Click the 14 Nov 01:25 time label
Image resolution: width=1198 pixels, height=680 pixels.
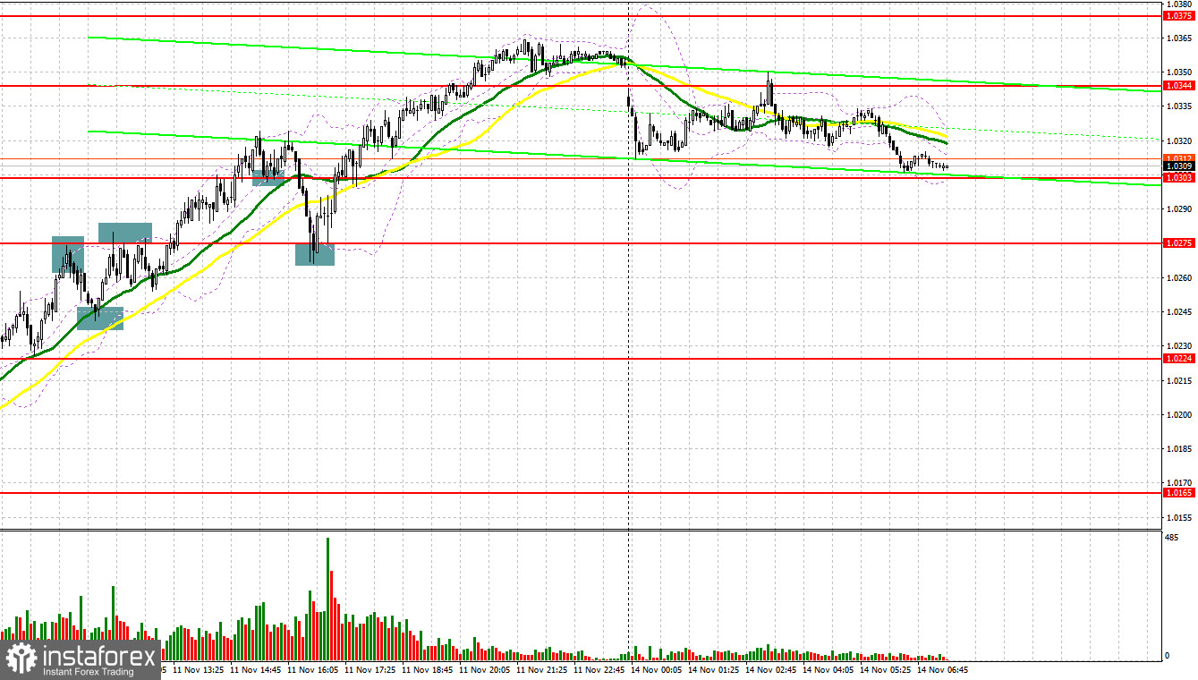coord(715,669)
